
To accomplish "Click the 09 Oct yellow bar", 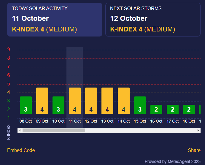I will 42,101.
